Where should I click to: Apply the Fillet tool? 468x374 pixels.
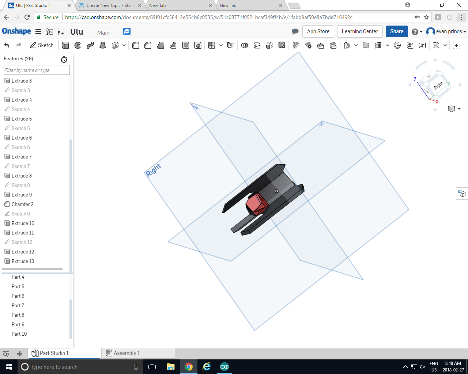point(136,45)
